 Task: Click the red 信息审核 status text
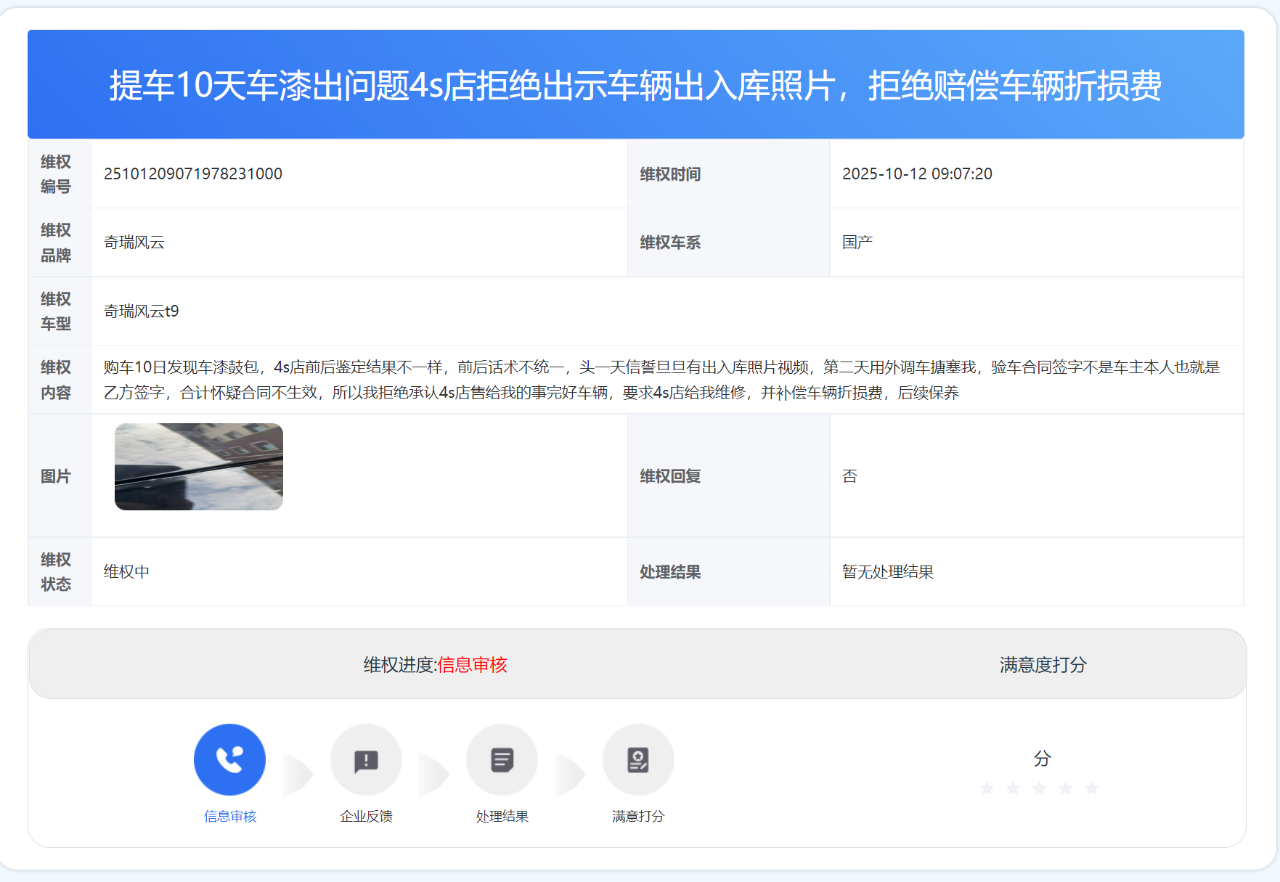point(472,665)
